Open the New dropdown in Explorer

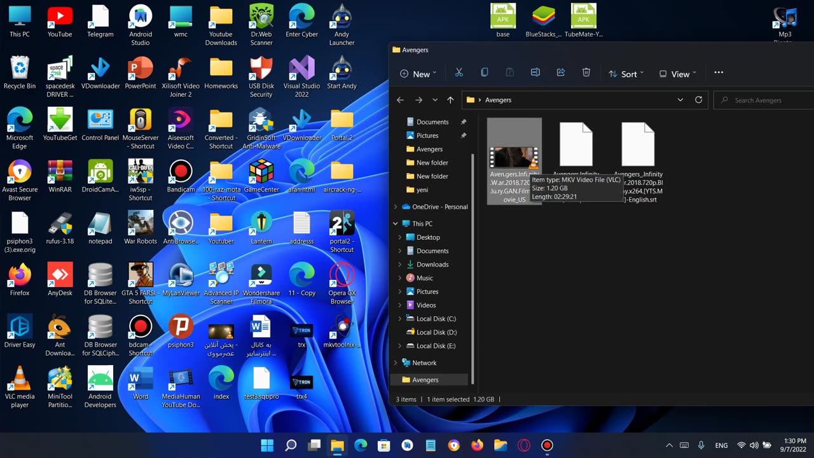point(418,74)
